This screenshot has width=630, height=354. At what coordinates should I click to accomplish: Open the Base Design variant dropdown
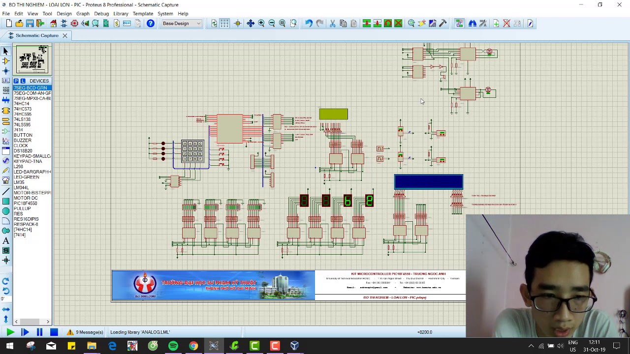[x=182, y=23]
